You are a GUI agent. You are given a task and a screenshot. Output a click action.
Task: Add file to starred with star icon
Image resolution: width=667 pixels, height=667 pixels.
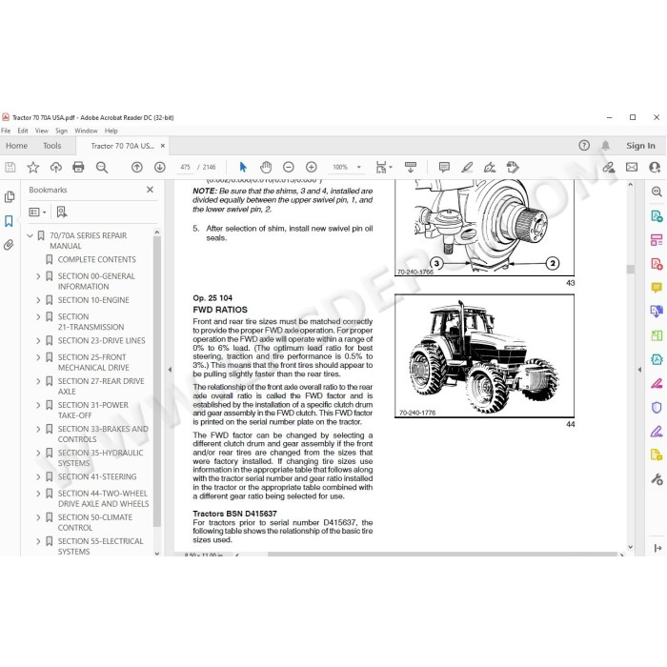[32, 167]
